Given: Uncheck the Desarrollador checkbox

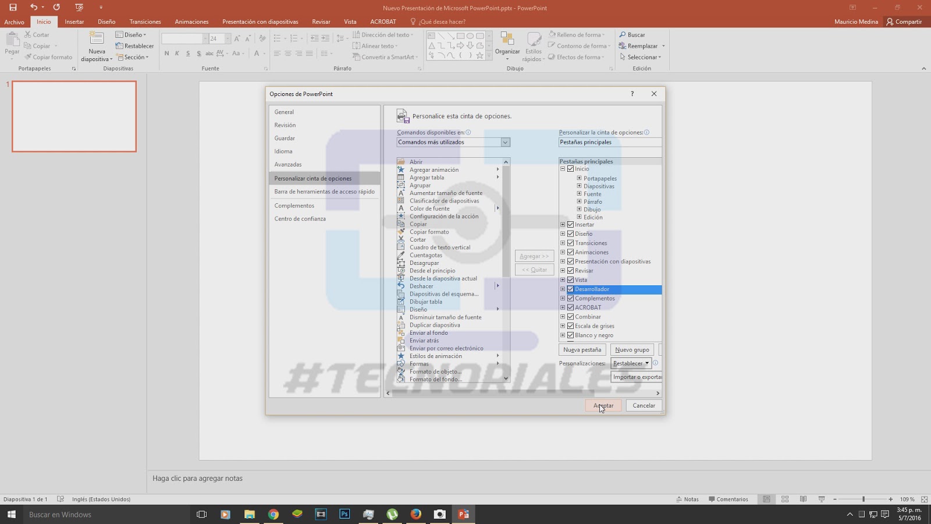Looking at the screenshot, I should click(571, 289).
